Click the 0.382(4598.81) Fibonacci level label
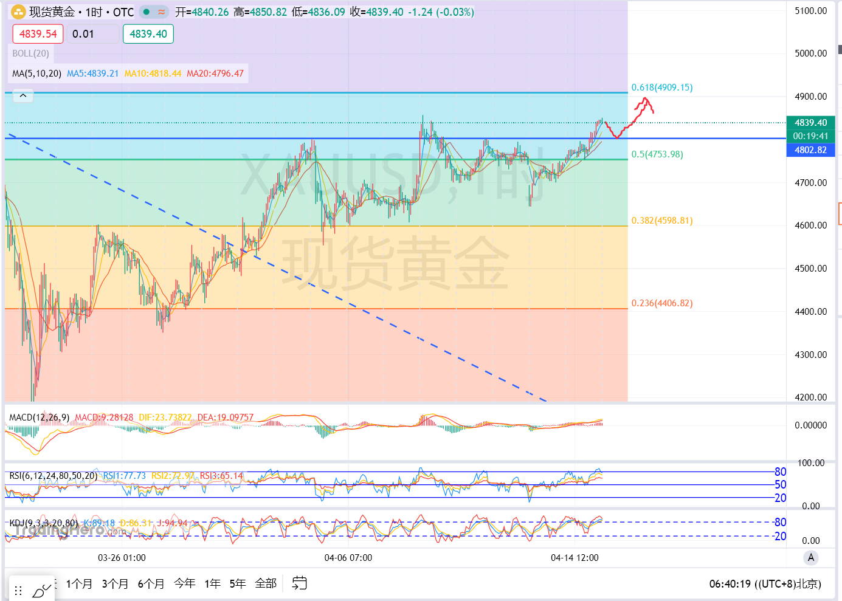Screen dimensions: 842x601 pyautogui.click(x=662, y=221)
